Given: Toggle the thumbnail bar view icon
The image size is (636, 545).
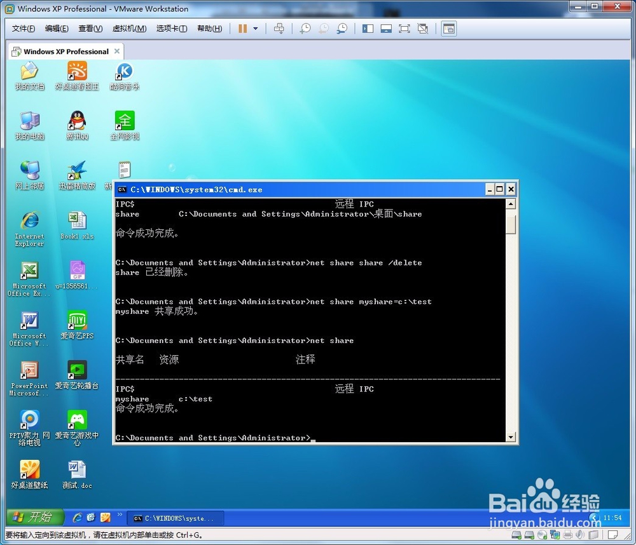Looking at the screenshot, I should click(386, 29).
